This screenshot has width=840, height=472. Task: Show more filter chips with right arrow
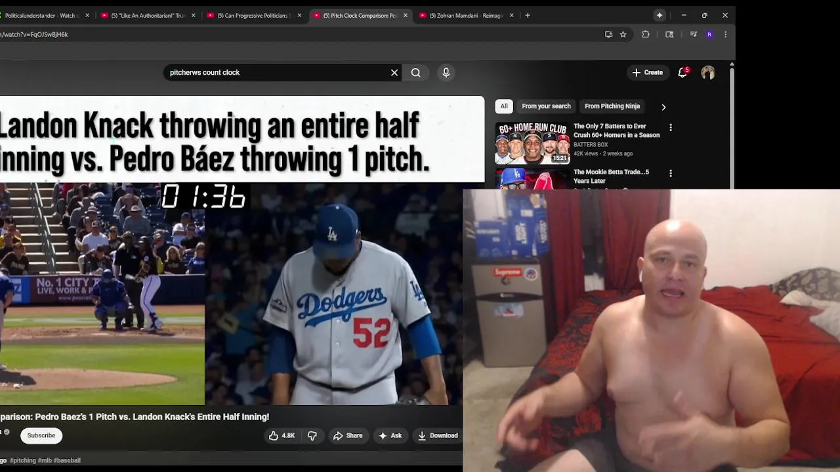coord(663,107)
